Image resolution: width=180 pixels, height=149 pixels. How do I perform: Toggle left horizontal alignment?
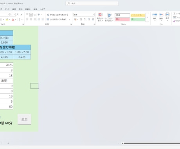(27, 19)
